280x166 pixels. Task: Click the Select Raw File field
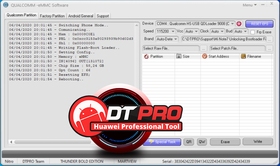171,49
